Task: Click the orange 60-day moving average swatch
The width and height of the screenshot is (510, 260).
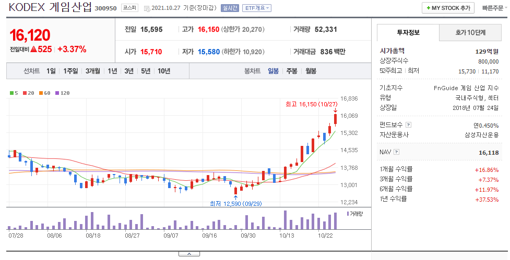Action: tap(41, 93)
